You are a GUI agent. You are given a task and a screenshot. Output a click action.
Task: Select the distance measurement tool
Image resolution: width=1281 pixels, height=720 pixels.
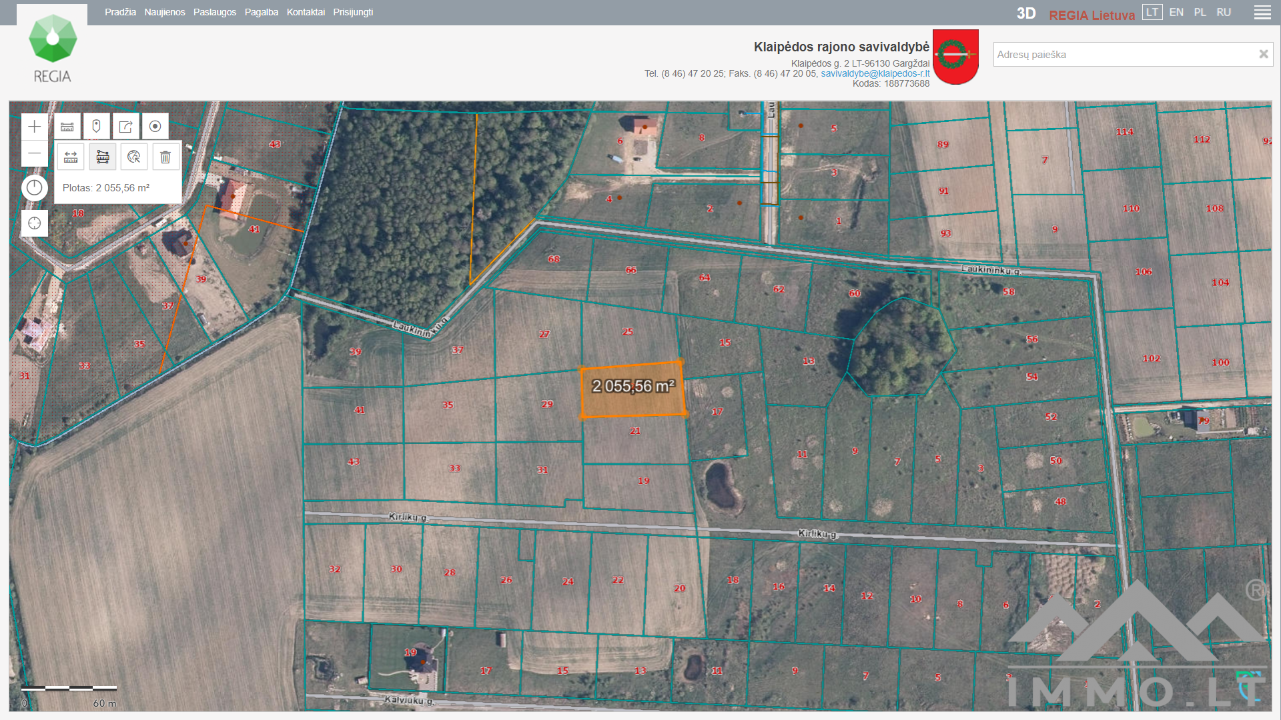71,157
